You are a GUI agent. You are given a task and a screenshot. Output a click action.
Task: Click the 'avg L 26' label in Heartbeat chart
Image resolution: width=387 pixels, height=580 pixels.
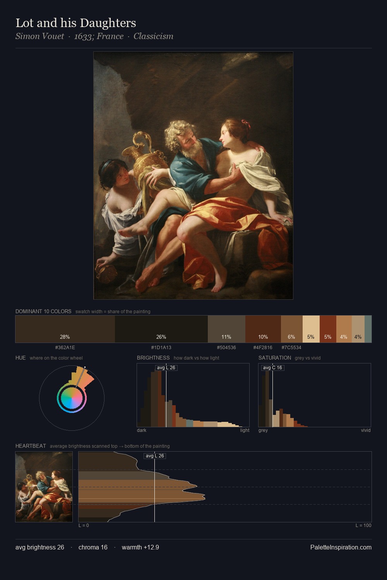pos(155,456)
